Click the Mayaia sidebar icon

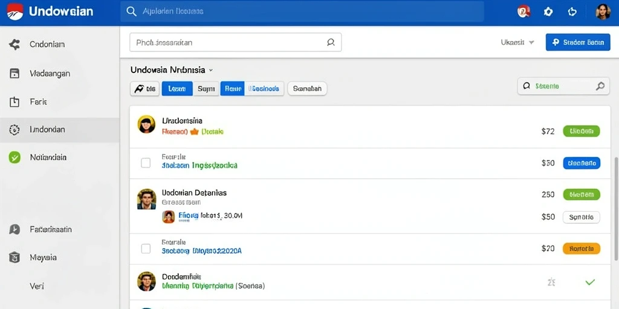(15, 258)
